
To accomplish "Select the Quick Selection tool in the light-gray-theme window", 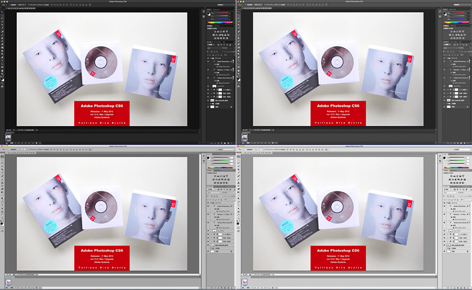I will (x=239, y=166).
